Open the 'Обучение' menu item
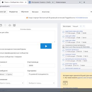 (x=25, y=12)
